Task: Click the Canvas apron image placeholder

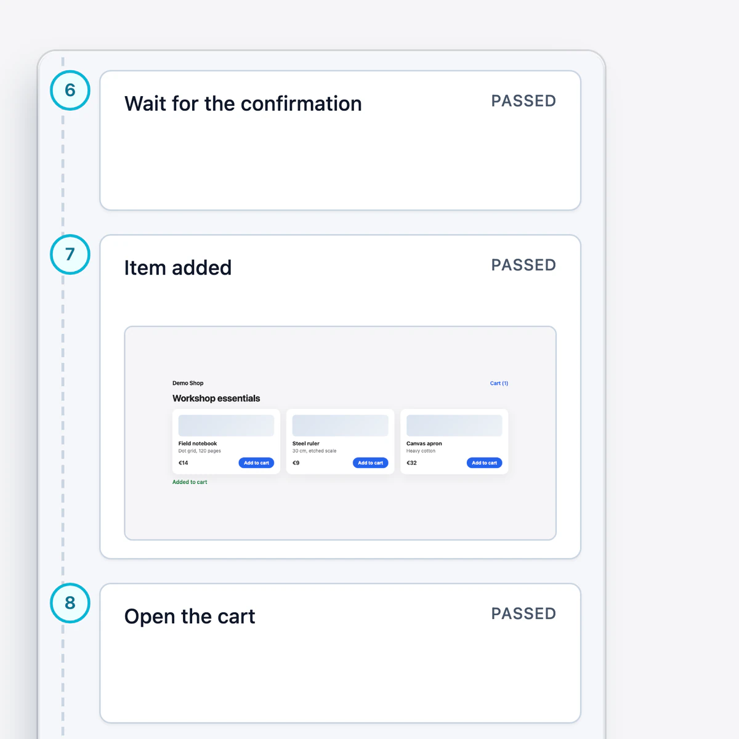Action: (x=454, y=426)
